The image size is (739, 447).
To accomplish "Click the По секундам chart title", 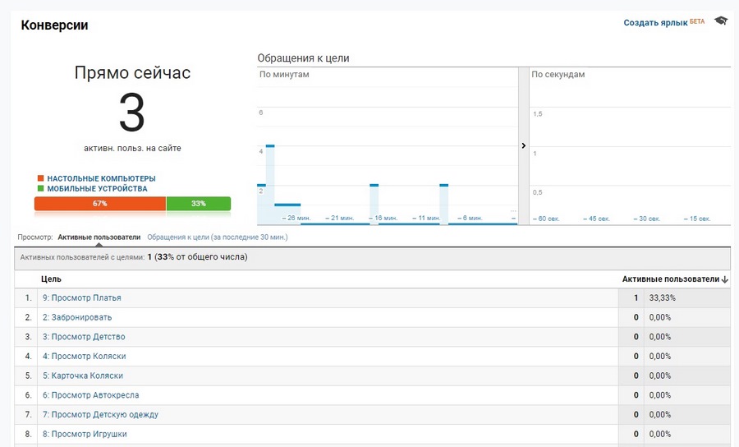I will [x=558, y=75].
